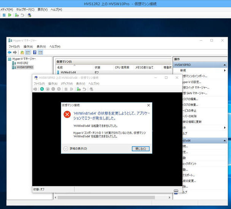
Task: Click the Revert icon in HVWin81x64 toolbar
Action: coord(84,89)
